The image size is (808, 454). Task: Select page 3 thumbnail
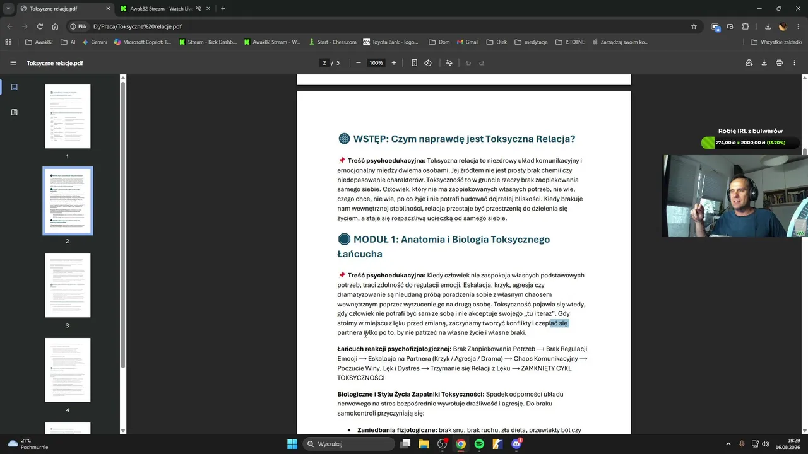click(68, 285)
